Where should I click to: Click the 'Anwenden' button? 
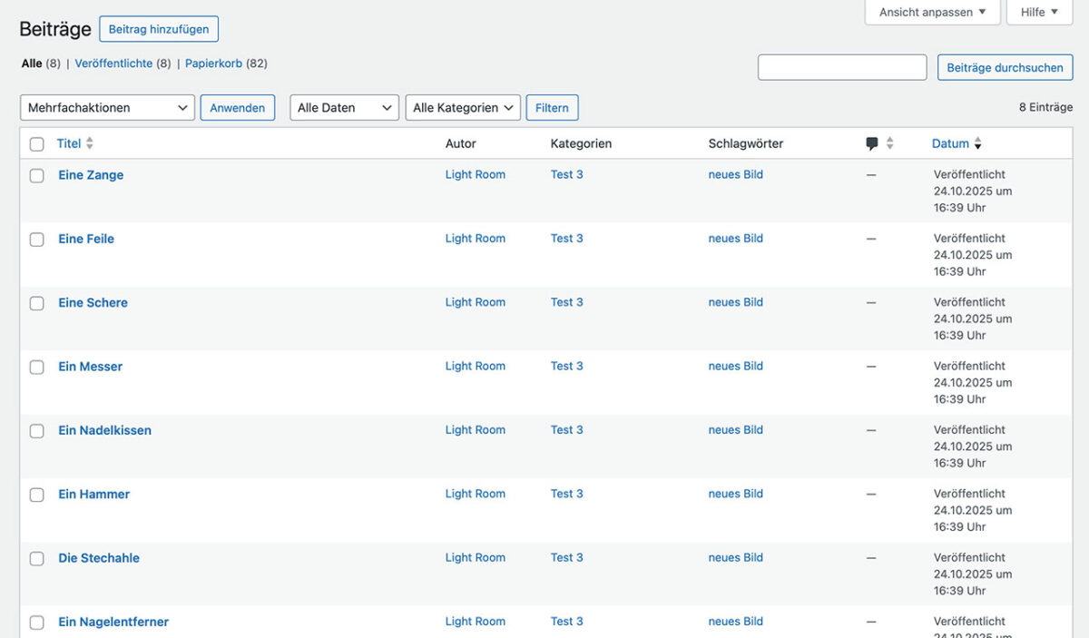(237, 107)
